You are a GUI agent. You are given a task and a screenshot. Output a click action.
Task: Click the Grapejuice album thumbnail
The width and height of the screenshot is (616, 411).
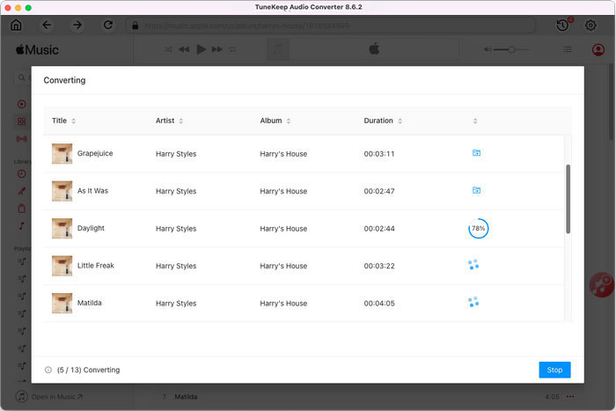click(x=62, y=153)
